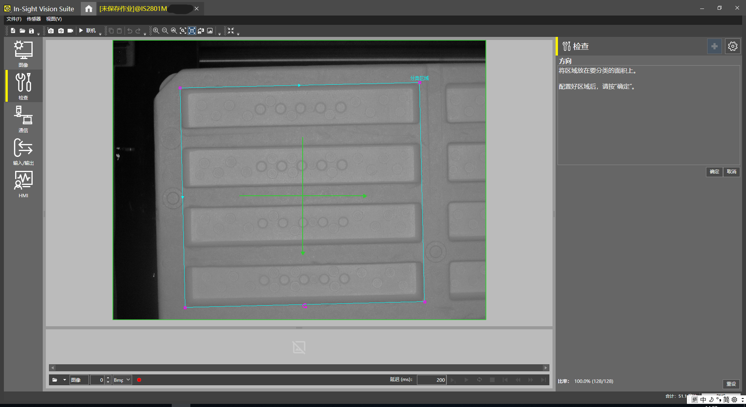This screenshot has height=407, width=746.
Task: Go to the home tab
Action: click(x=89, y=9)
